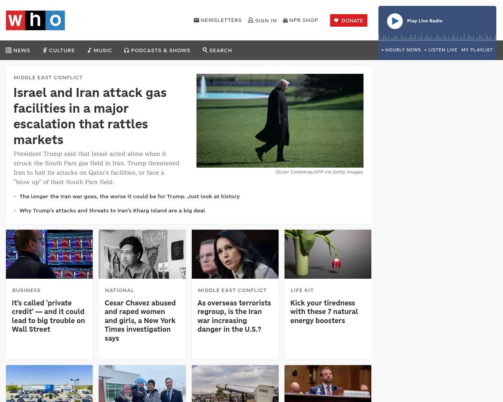Viewport: 503px width, 402px height.
Task: Open the Middle East Conflict category above top headline
Action: (x=48, y=77)
